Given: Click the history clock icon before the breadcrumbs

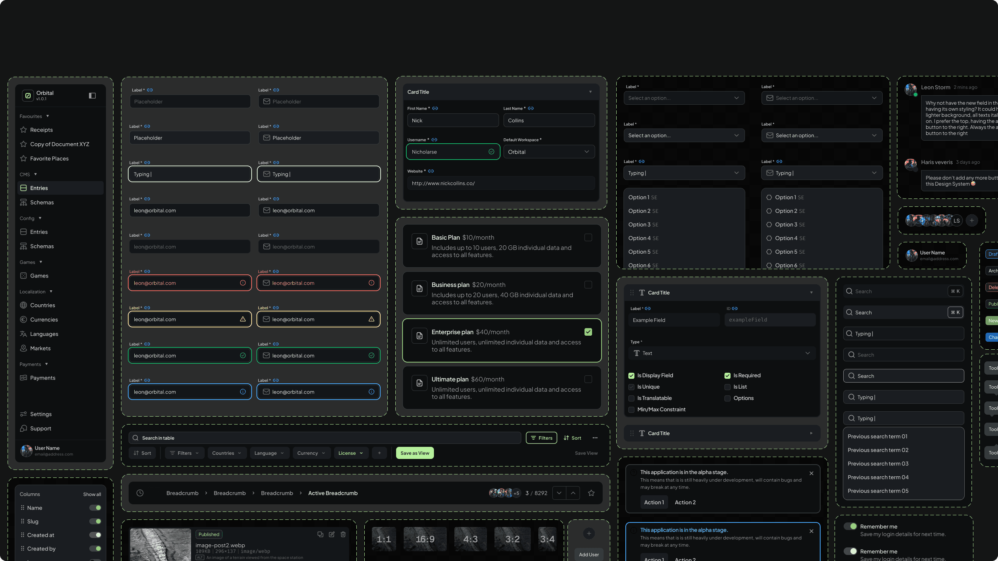Looking at the screenshot, I should [x=140, y=493].
